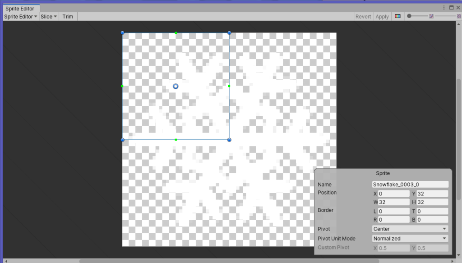The width and height of the screenshot is (462, 263).
Task: Click the zoom slider knob in toolbar
Action: [409, 16]
